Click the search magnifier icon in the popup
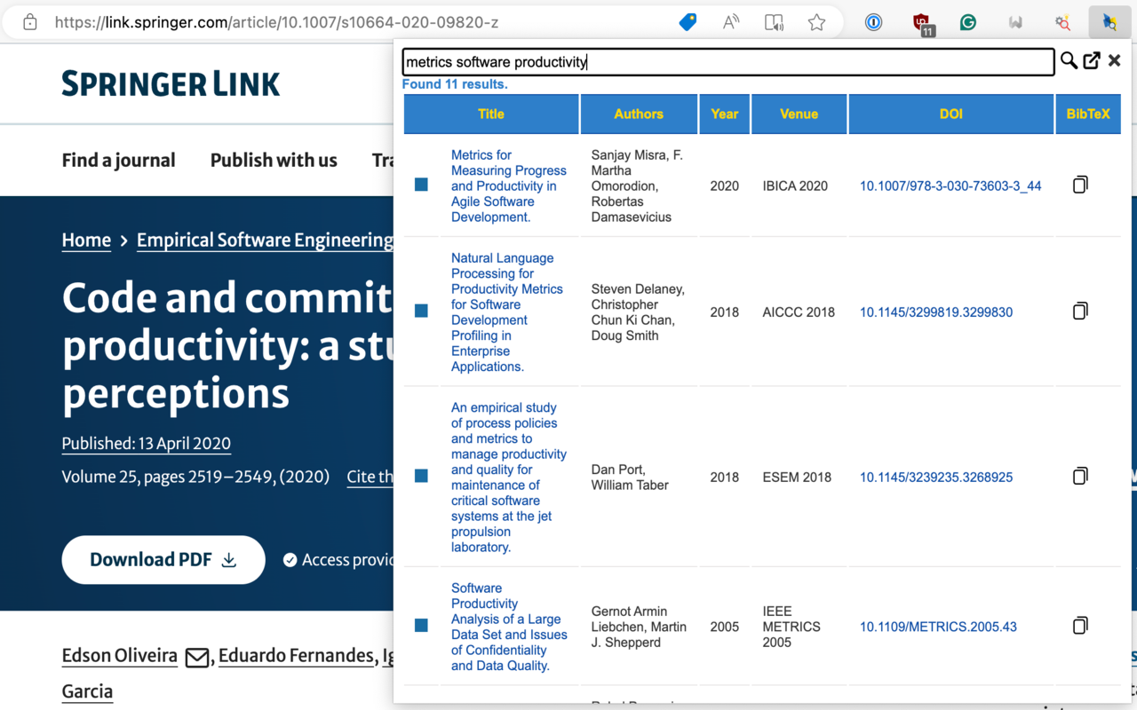 pyautogui.click(x=1069, y=60)
